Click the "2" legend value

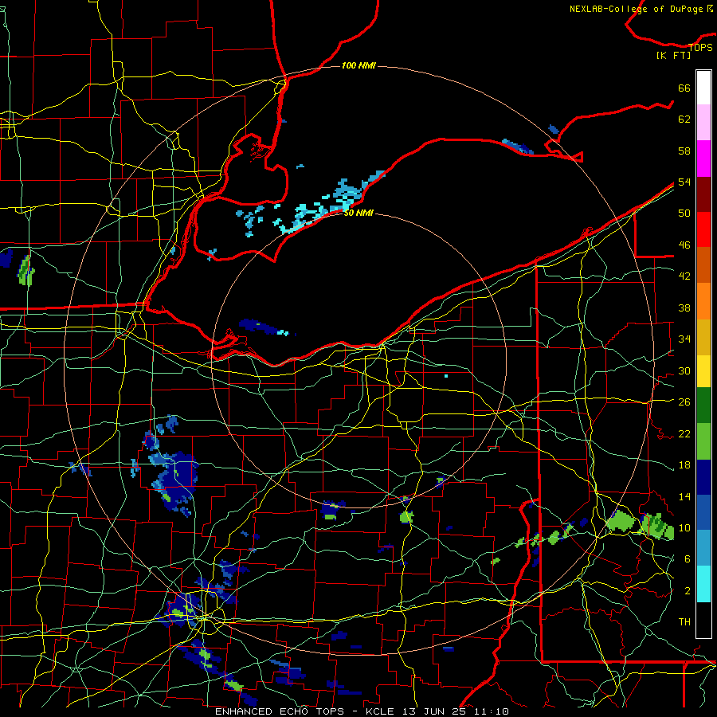(687, 591)
